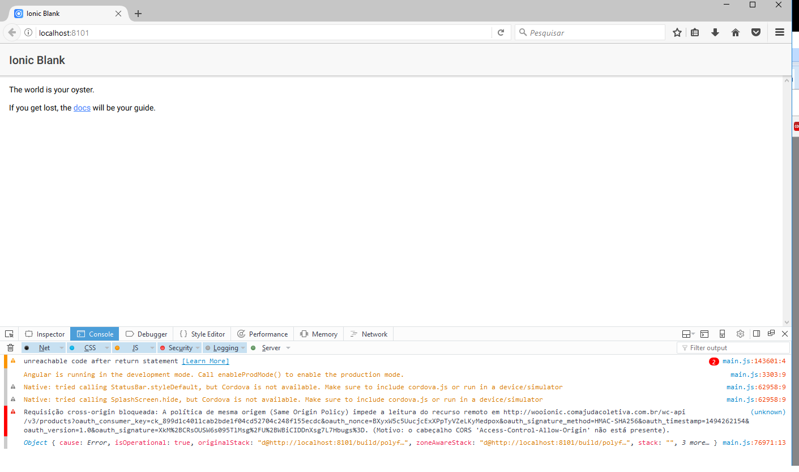Click the Learn More link

pos(206,361)
